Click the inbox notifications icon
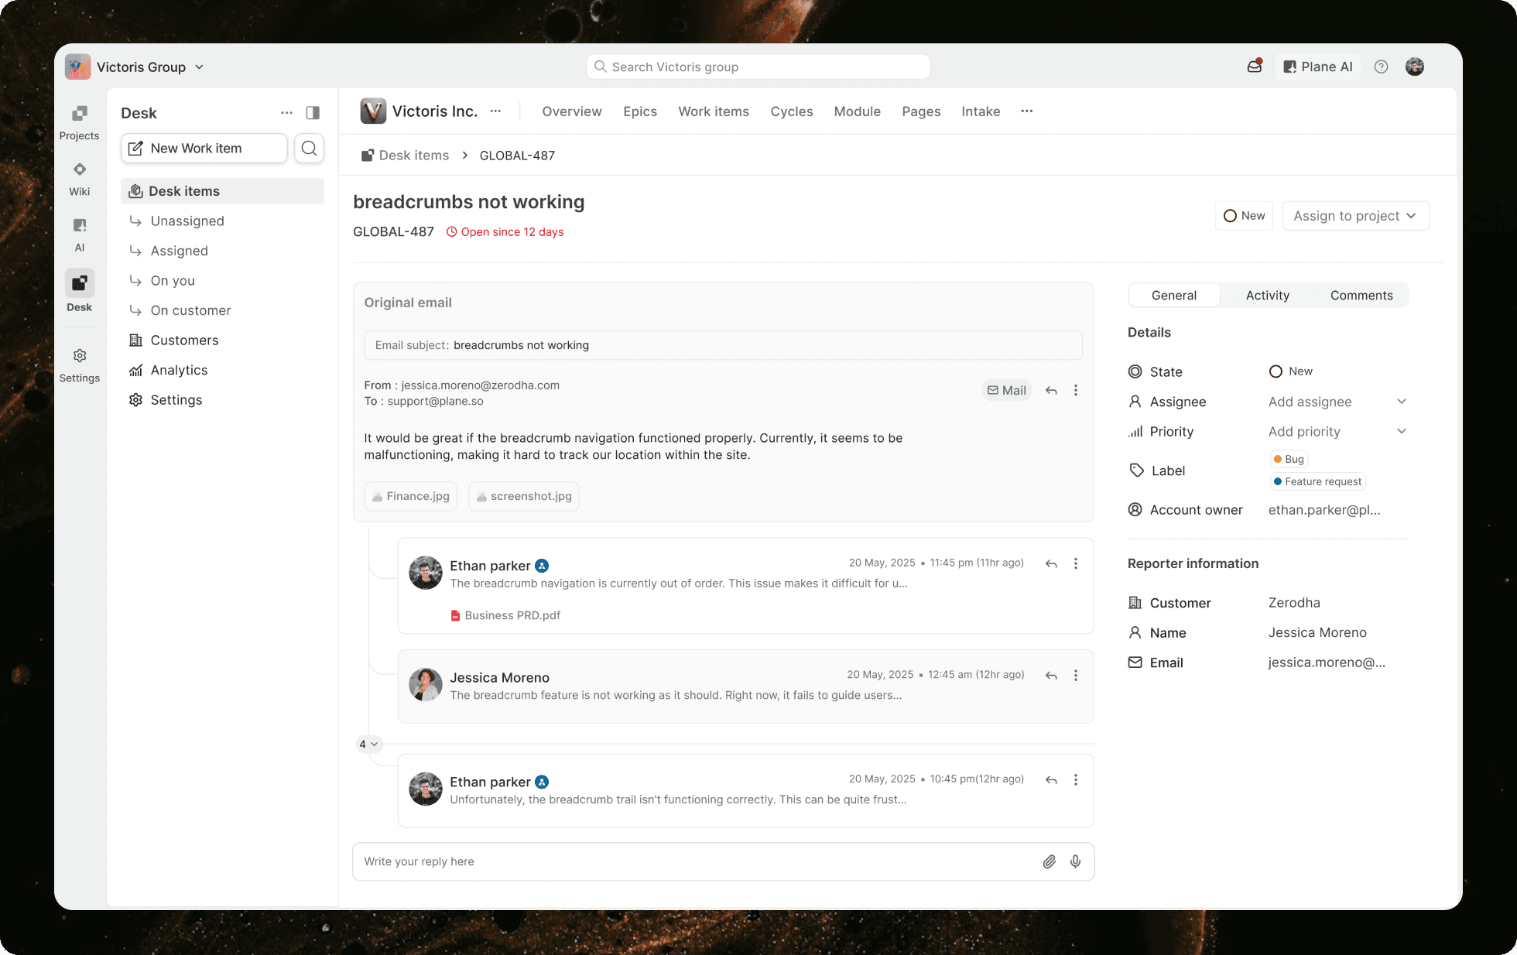1517x955 pixels. click(1255, 67)
